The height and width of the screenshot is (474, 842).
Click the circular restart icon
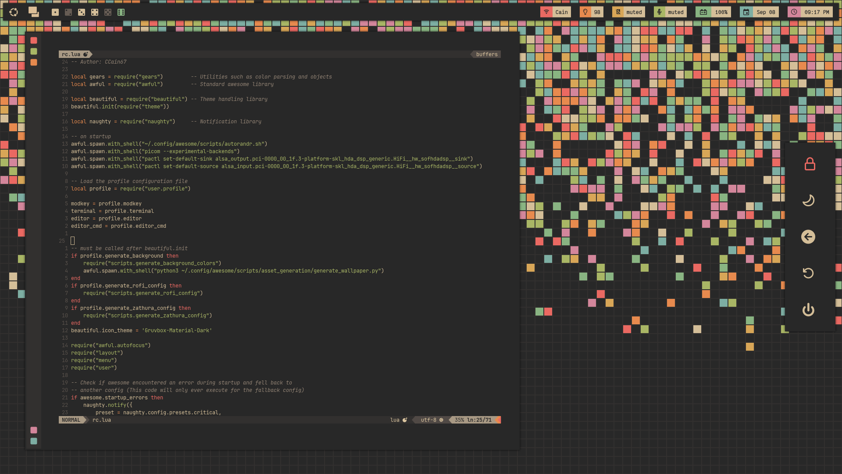coord(808,273)
